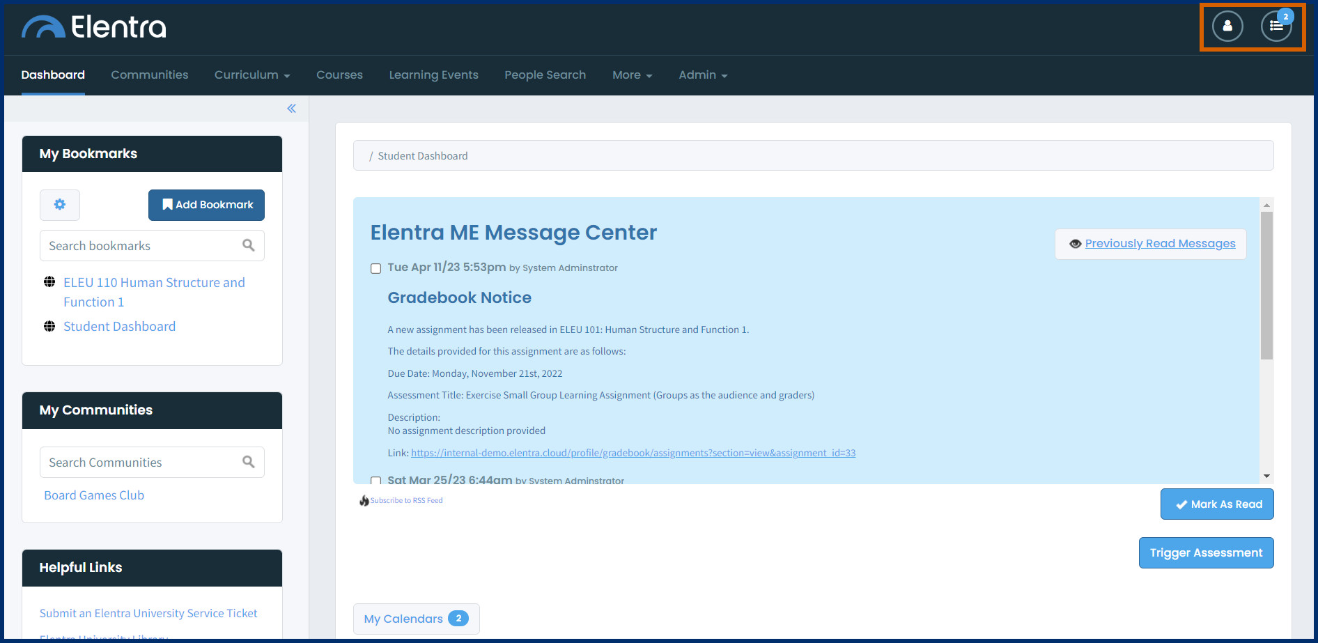The width and height of the screenshot is (1318, 643).
Task: Open the user profile icon
Action: coord(1227,26)
